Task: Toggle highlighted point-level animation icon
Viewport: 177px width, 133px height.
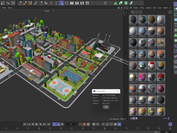Action: pos(119,124)
